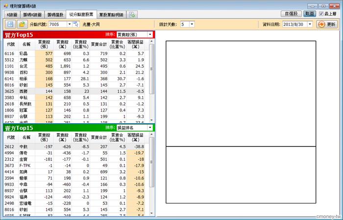Click seller table 買賣合計 column header
This screenshot has height=220, width=343.
pyautogui.click(x=99, y=137)
